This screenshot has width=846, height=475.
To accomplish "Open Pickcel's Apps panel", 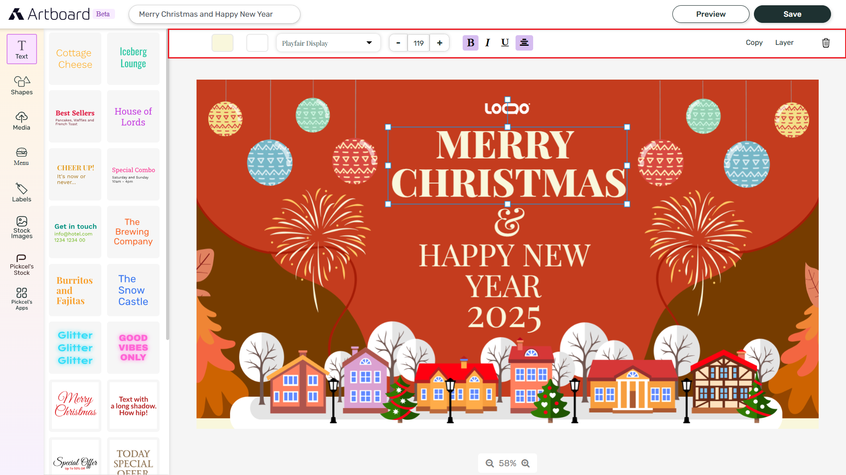I will point(21,299).
